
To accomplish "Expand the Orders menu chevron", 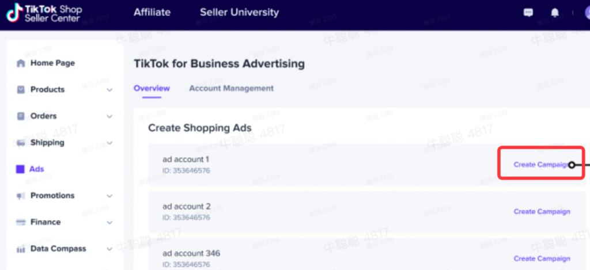I will [x=109, y=116].
